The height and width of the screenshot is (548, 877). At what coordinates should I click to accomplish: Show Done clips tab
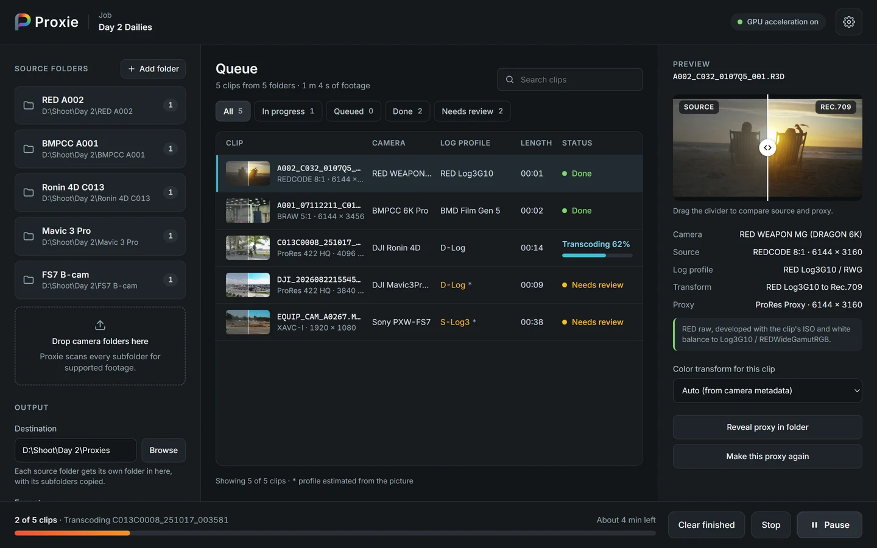coord(407,111)
